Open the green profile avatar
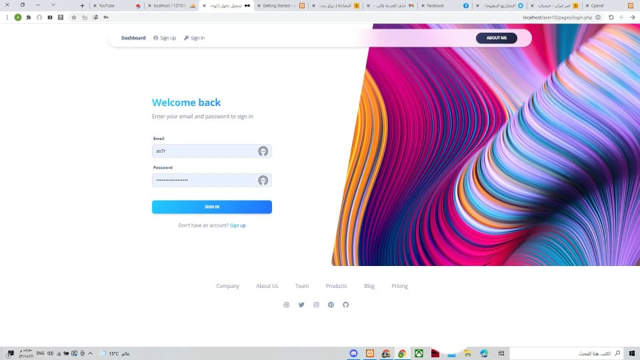The height and width of the screenshot is (360, 640). 18,17
